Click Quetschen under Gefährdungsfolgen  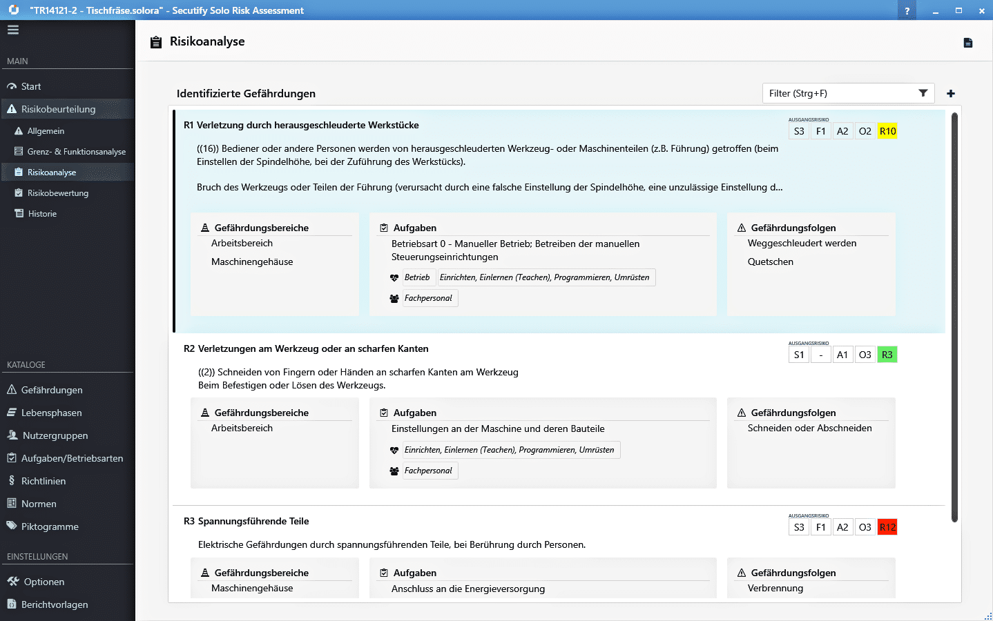(x=771, y=262)
